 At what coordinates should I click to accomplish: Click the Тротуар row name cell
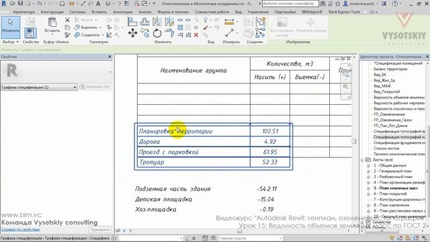[x=193, y=162]
